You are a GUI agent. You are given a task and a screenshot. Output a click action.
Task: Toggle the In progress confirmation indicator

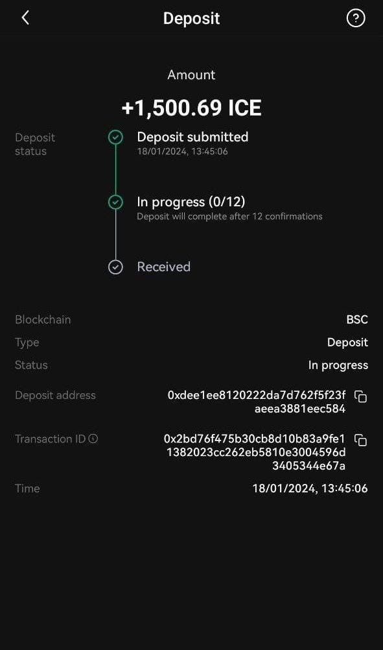pyautogui.click(x=115, y=202)
